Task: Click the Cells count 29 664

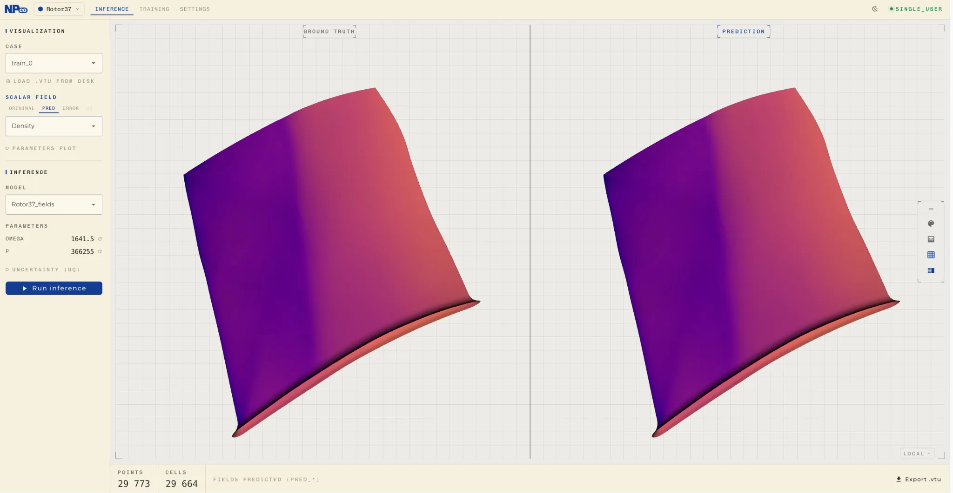Action: click(x=181, y=484)
